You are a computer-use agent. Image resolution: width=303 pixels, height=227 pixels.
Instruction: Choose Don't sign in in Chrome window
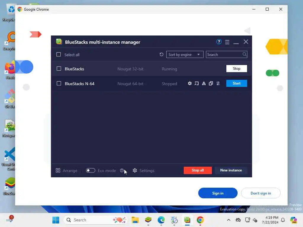click(261, 193)
